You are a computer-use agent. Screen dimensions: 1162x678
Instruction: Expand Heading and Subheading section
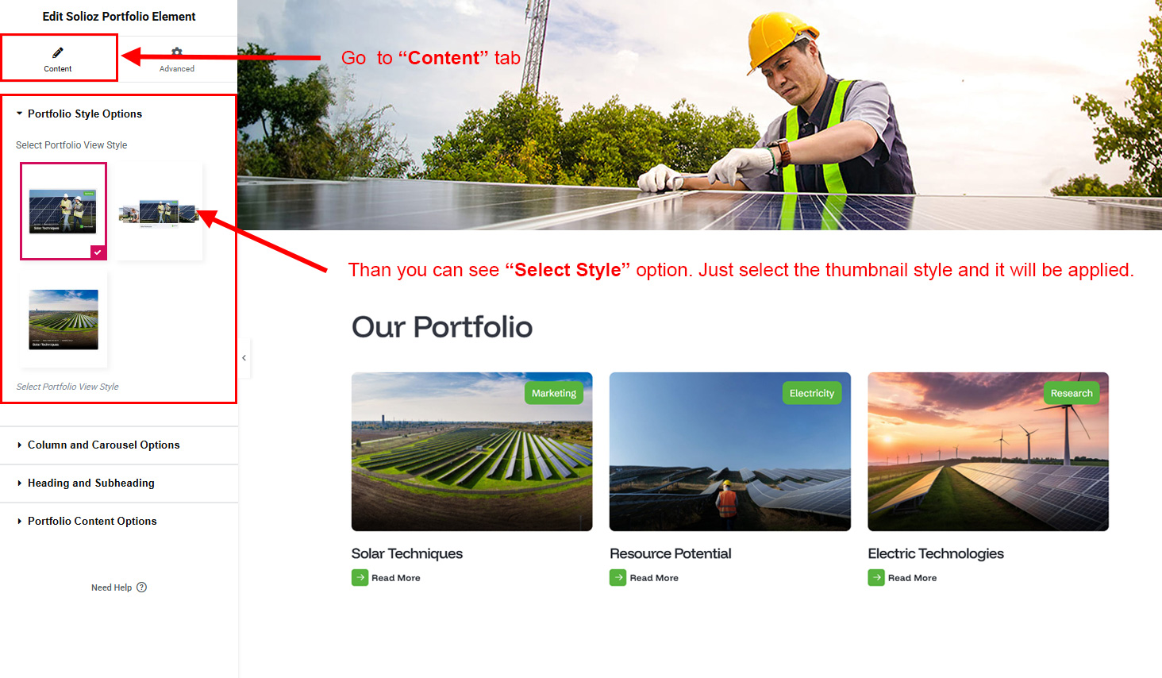click(x=85, y=483)
